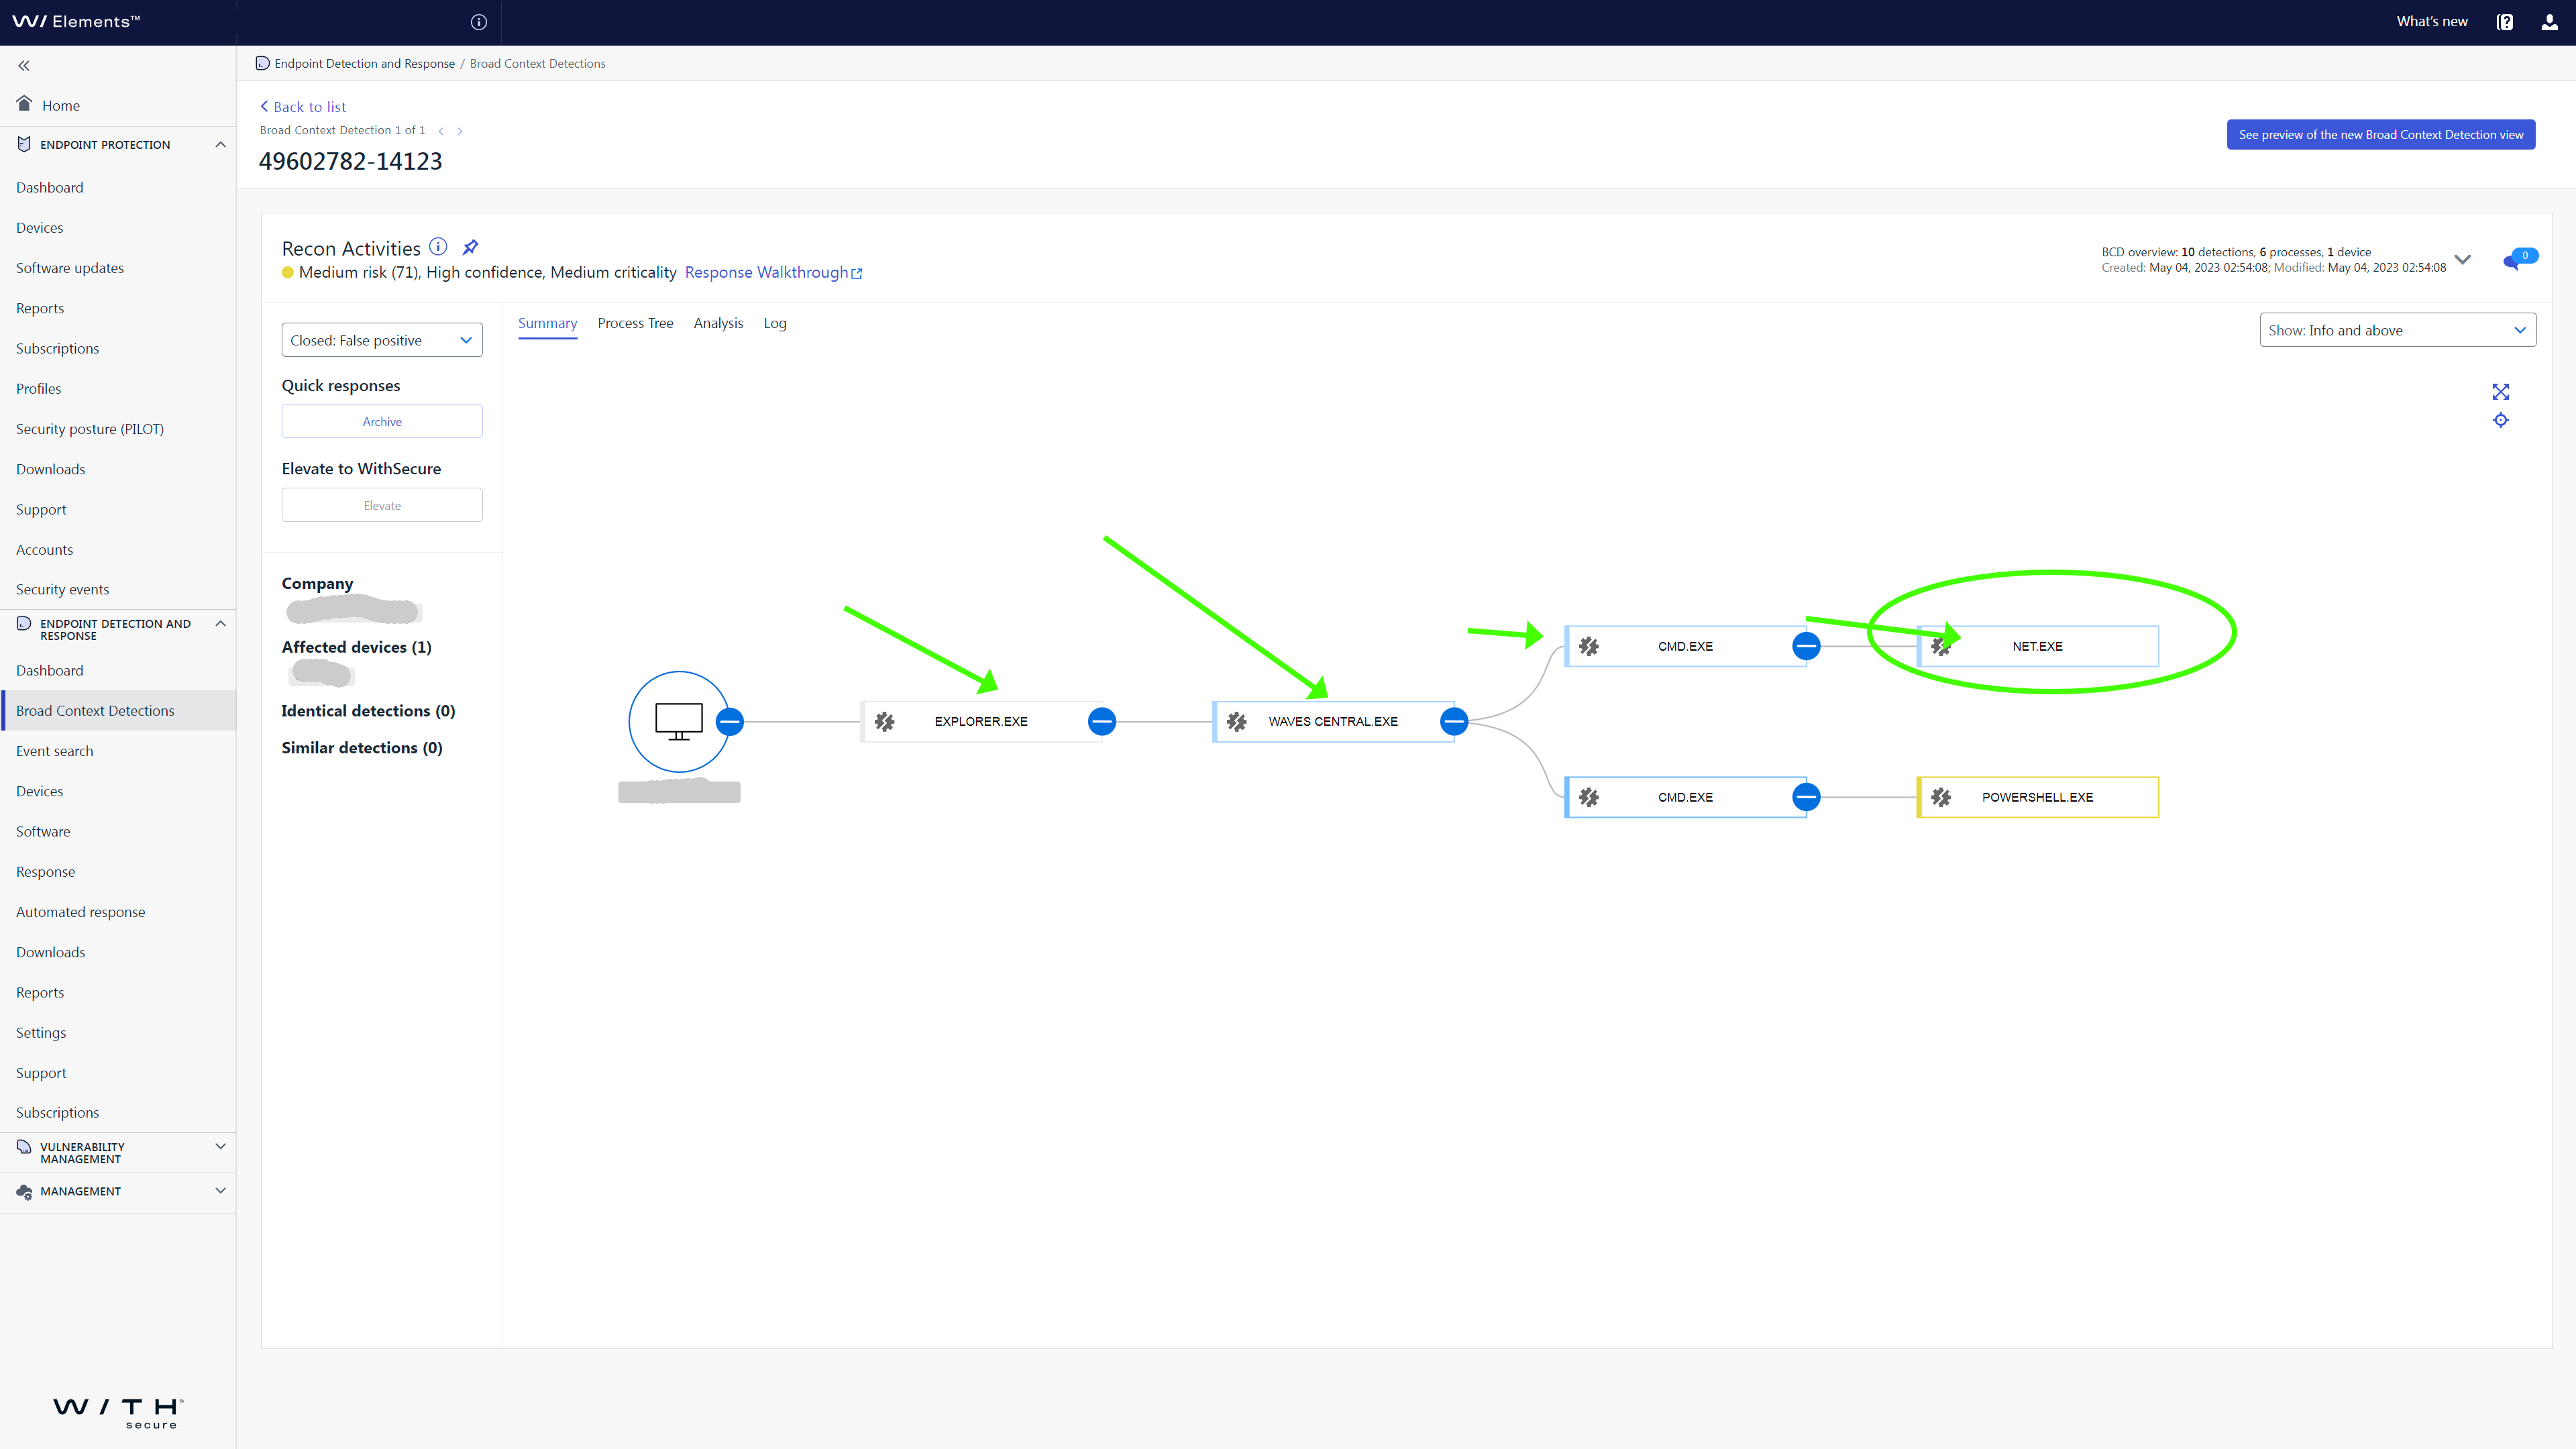This screenshot has height=1449, width=2576.
Task: Open Show: Info and above filter dropdown
Action: pos(2397,330)
